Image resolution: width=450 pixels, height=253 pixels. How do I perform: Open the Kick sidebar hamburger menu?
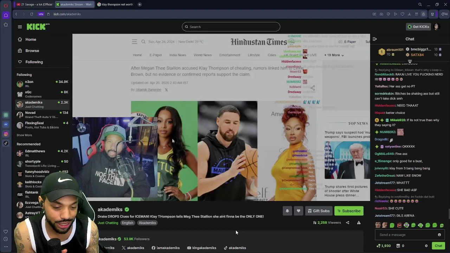(x=20, y=27)
